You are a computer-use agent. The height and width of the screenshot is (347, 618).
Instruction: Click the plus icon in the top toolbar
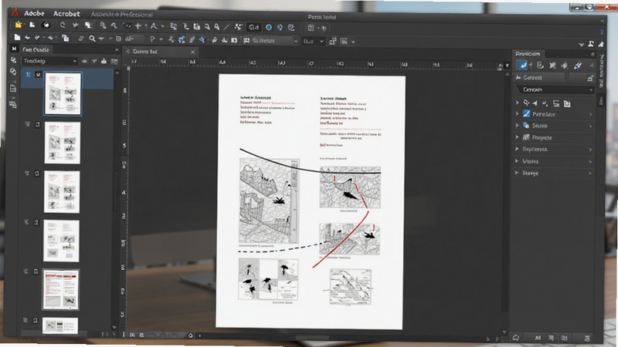(138, 26)
